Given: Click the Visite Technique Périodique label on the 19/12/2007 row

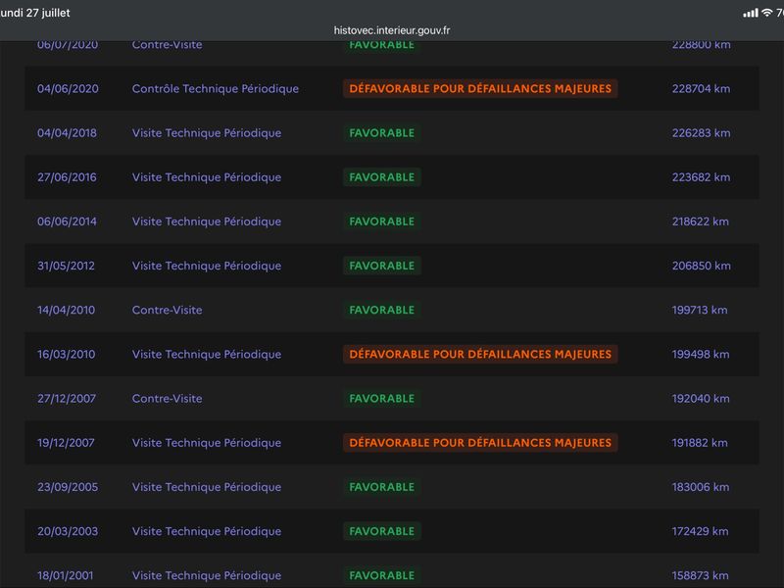Looking at the screenshot, I should (207, 443).
